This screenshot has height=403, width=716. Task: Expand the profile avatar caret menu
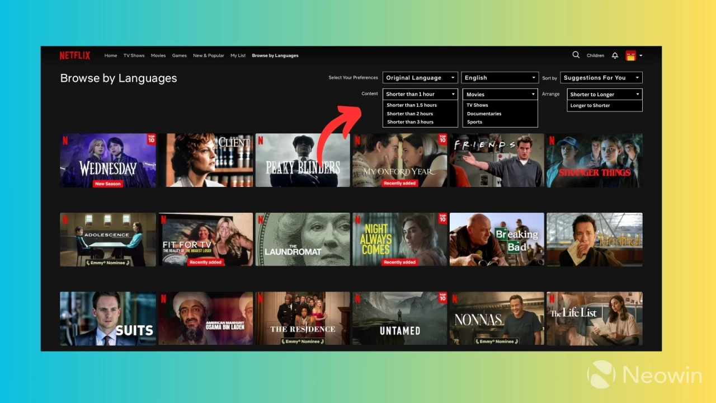click(641, 55)
